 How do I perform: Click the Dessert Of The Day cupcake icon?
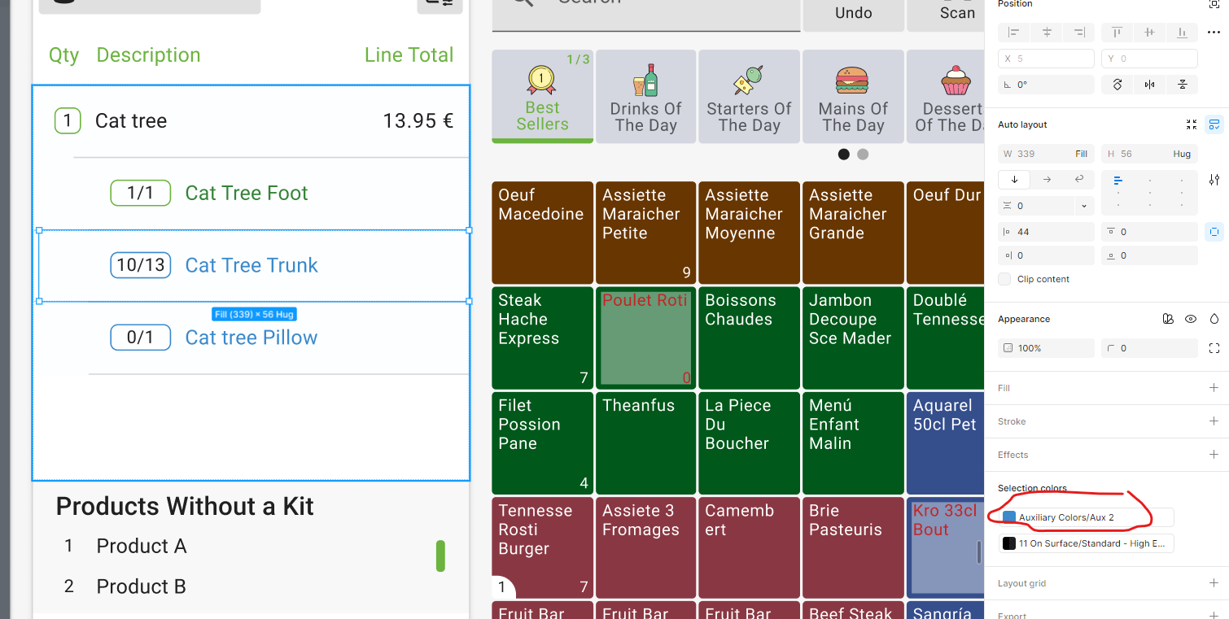956,81
